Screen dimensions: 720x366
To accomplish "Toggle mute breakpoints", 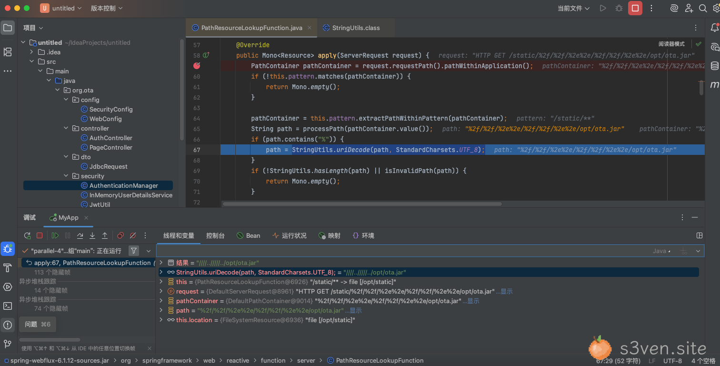I will pos(133,235).
